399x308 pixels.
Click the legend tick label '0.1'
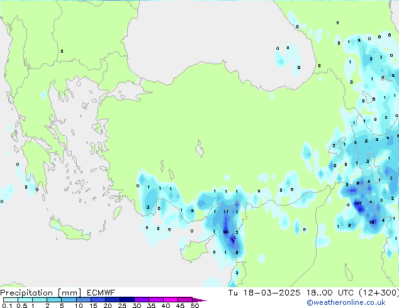click(x=7, y=305)
